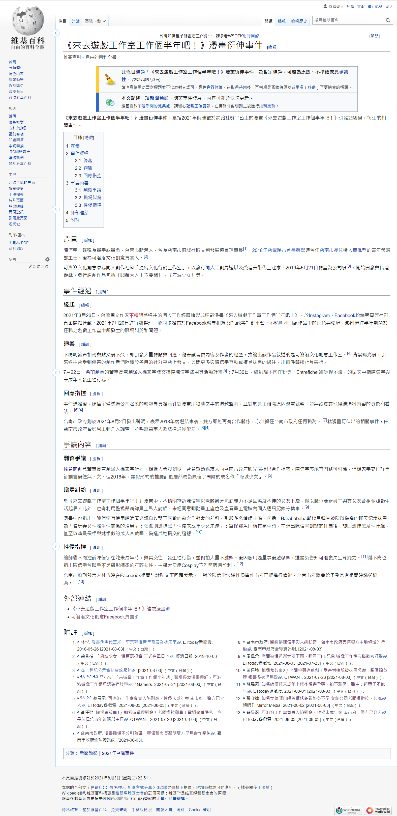This screenshot has height=816, width=397.
Task: Edit the 事件經過 section
Action: click(x=102, y=292)
